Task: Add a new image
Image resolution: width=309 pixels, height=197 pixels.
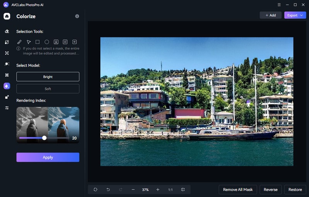Action: (x=271, y=15)
